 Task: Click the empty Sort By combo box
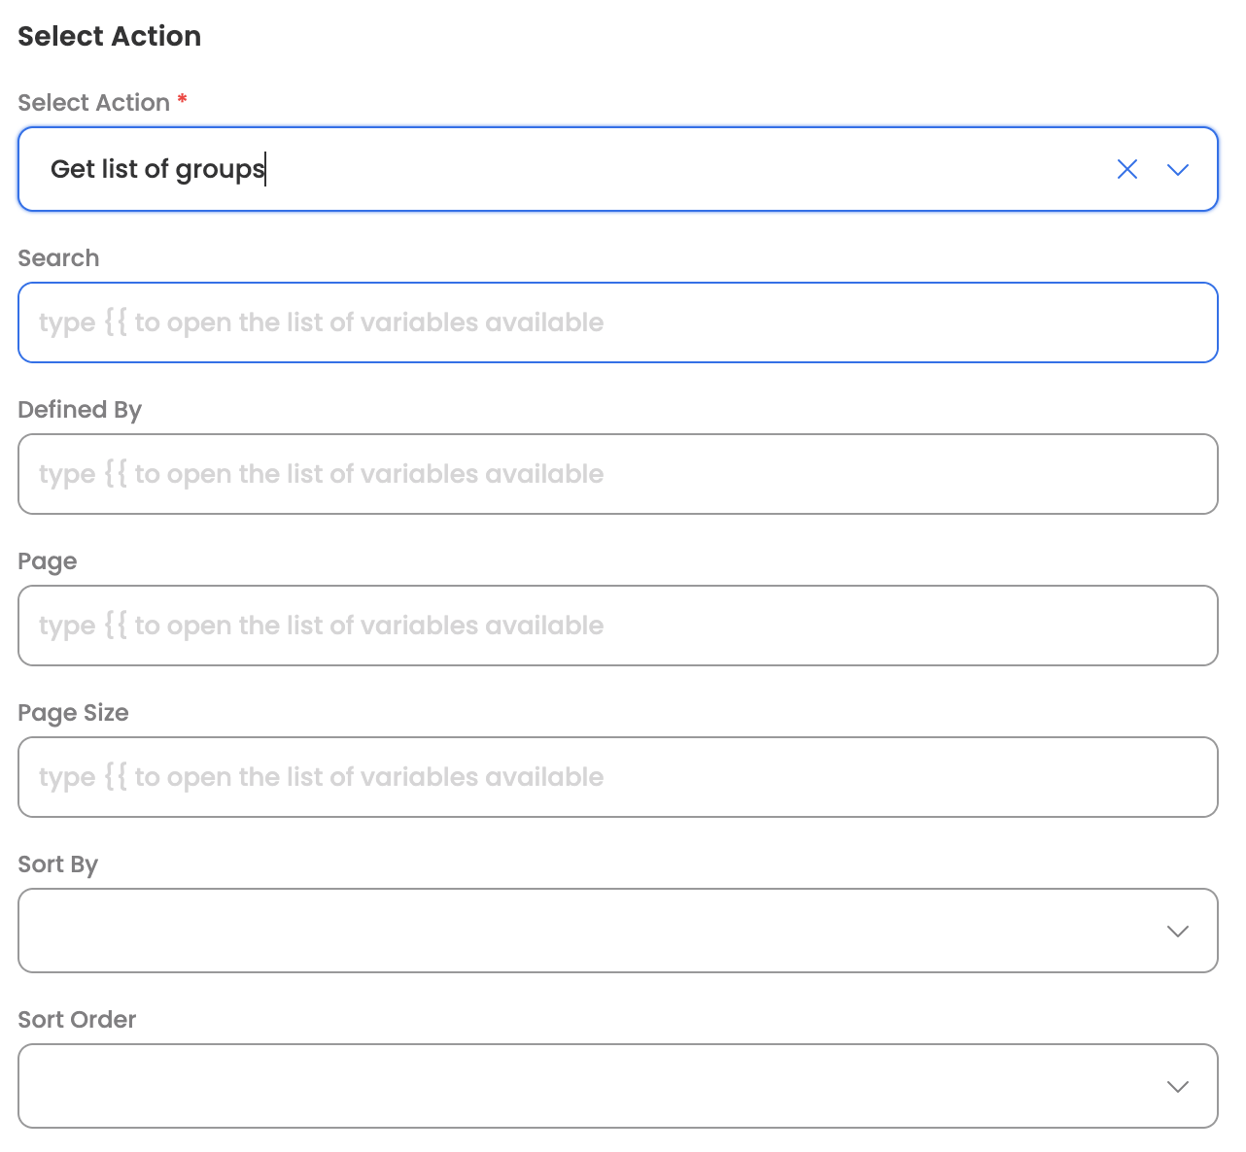tap(583, 931)
